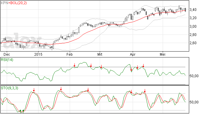This screenshot has height=114, width=203.
Task: Select the +BOL(20;2) indicator label
Action: coord(17,3)
